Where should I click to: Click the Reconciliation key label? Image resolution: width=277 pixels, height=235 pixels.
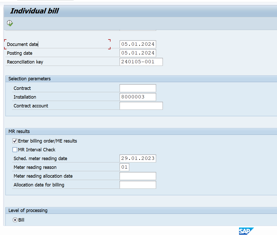25,62
